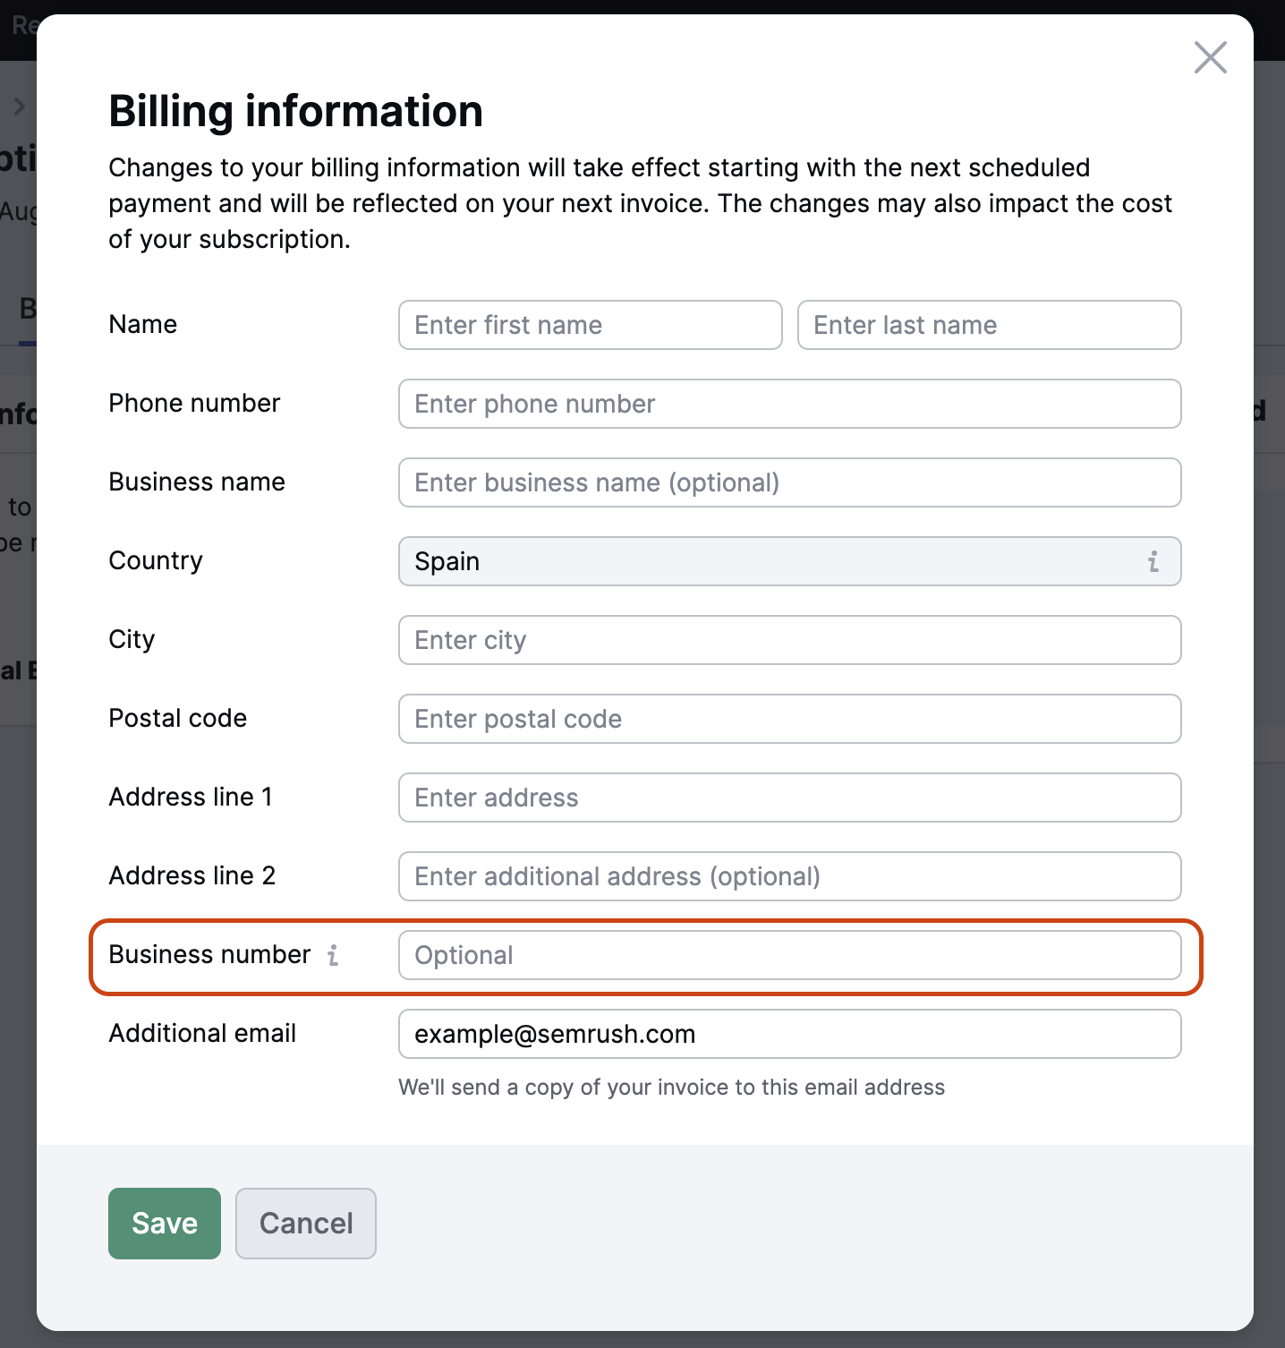Click the highlighted Business number row
This screenshot has width=1285, height=1348.
644,955
